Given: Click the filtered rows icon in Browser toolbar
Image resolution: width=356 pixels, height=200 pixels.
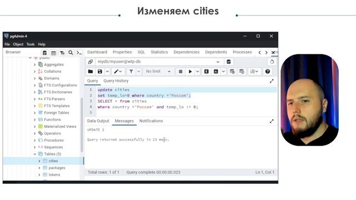Looking at the screenshot, I should [62, 53].
